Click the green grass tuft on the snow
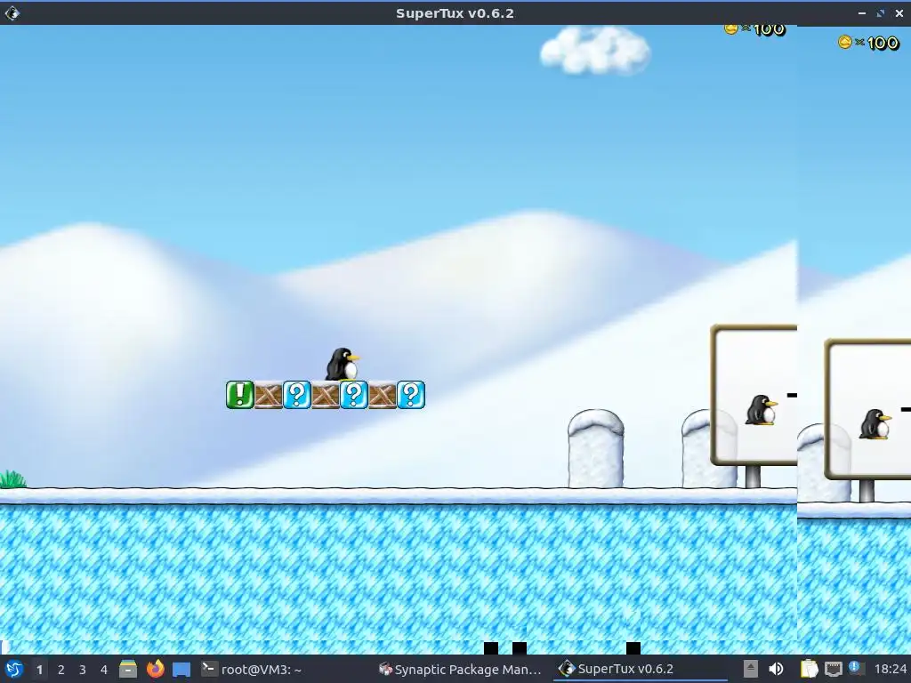 click(12, 479)
